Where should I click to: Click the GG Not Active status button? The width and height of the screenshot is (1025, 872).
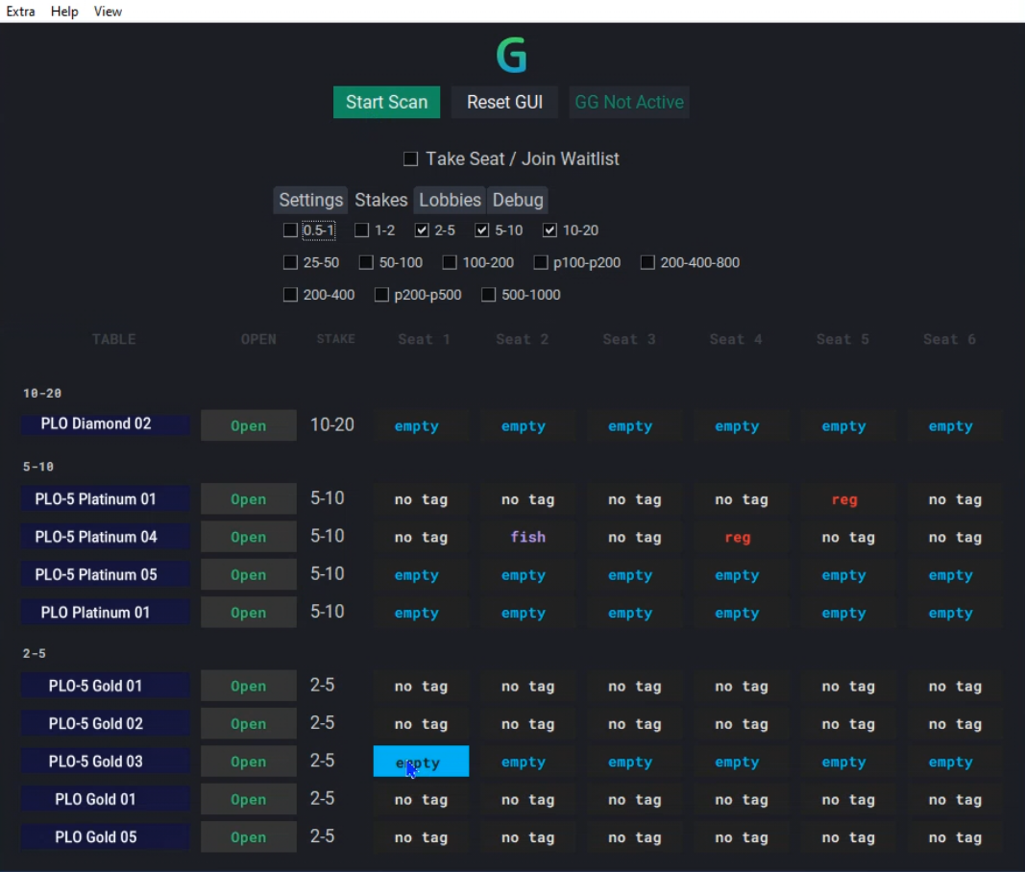629,102
